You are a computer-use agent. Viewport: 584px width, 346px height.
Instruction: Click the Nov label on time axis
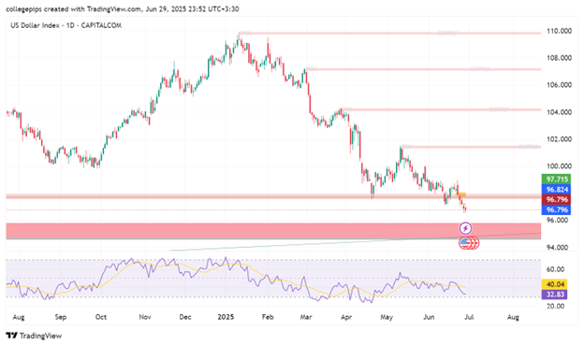click(x=145, y=317)
